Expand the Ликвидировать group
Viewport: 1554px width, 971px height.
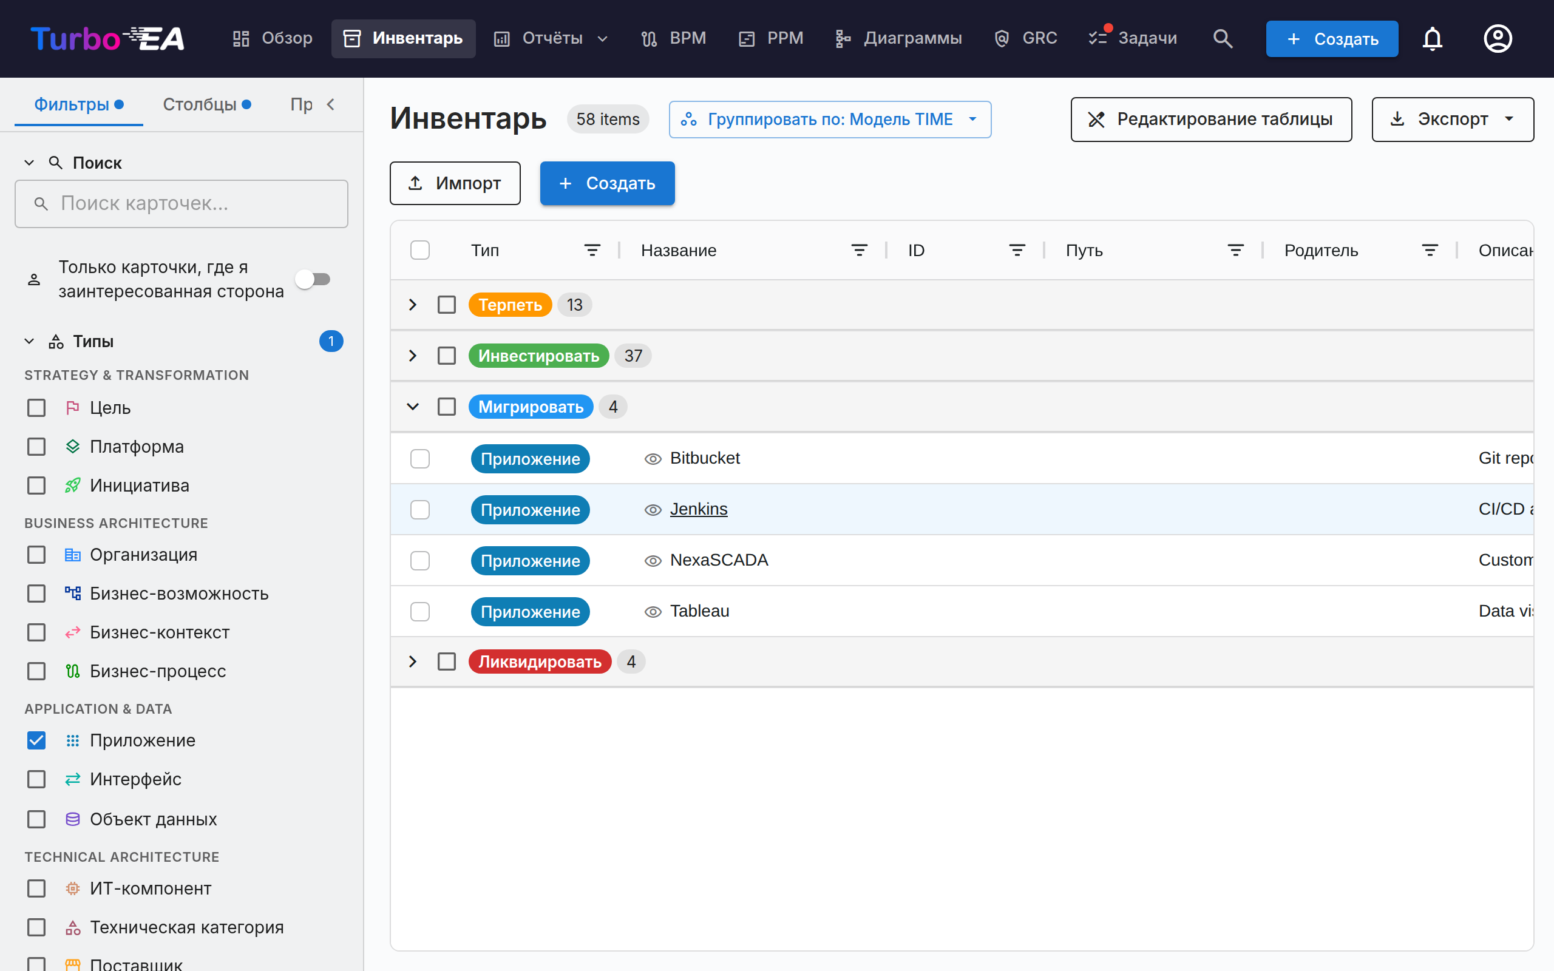coord(413,661)
